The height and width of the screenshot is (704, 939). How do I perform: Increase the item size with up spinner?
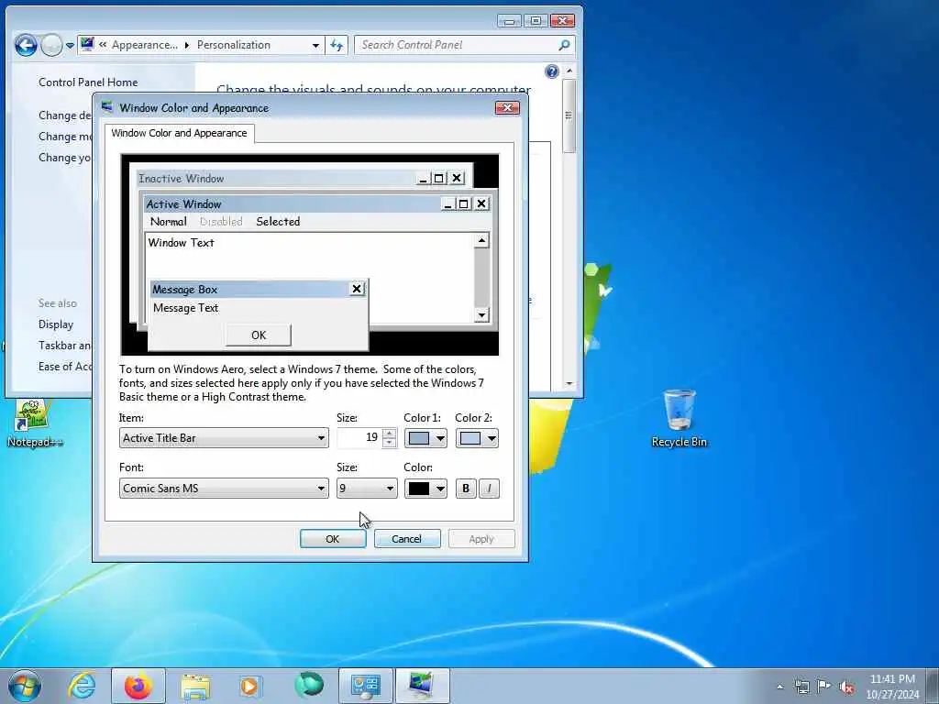[x=389, y=434]
